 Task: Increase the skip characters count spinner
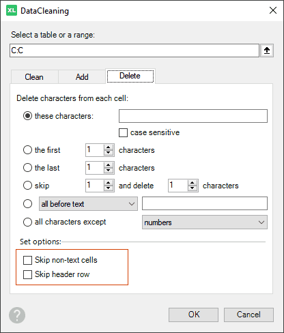click(109, 183)
